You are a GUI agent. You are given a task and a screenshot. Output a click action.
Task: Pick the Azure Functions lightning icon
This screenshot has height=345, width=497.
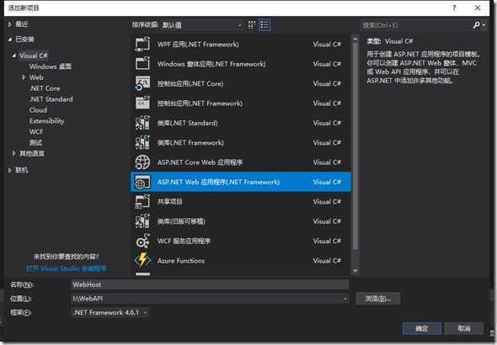tap(142, 261)
